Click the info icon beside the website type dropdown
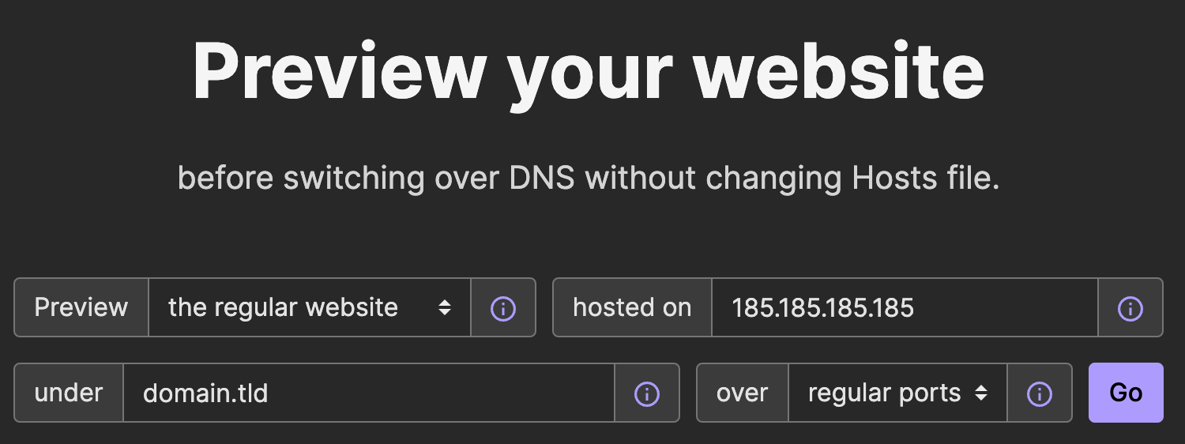Screen dimensions: 1185x444 coord(503,308)
